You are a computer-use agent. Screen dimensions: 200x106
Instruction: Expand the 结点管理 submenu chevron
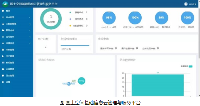pos(30,17)
